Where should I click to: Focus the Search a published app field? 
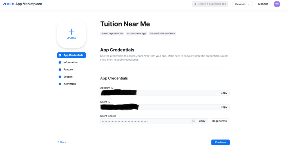(212, 4)
